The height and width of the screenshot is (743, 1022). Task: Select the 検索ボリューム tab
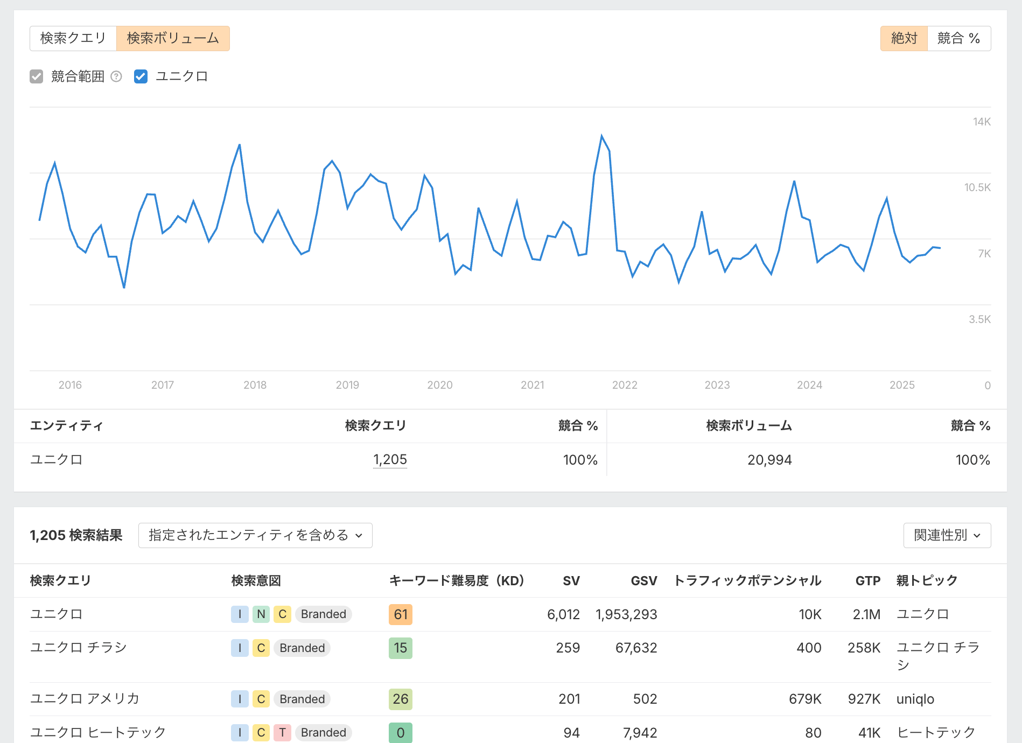point(173,38)
